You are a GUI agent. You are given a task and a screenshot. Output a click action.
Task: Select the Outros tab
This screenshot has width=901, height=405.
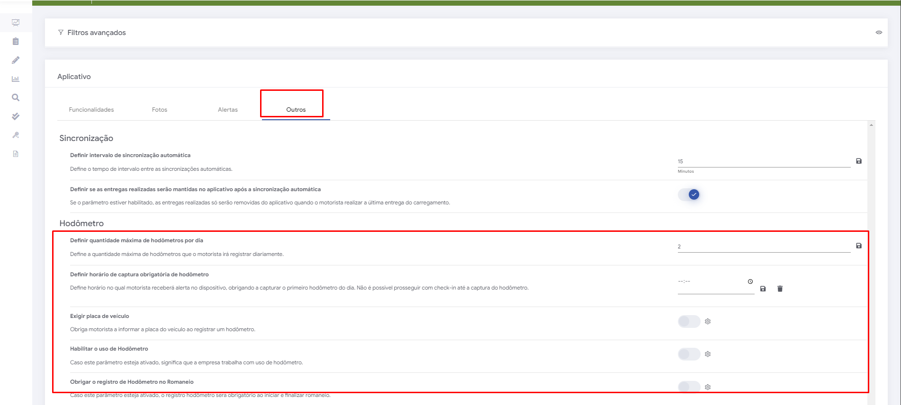[296, 110]
